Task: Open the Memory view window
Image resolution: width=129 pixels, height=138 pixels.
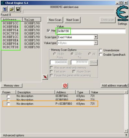Action: click(x=12, y=86)
